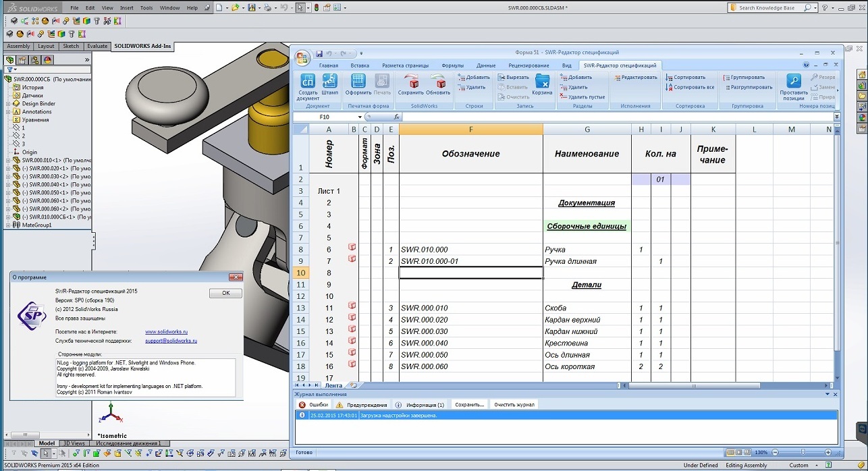Expand SWR.010.000СБ<1> subassembly node
The width and height of the screenshot is (868, 471).
tap(8, 217)
